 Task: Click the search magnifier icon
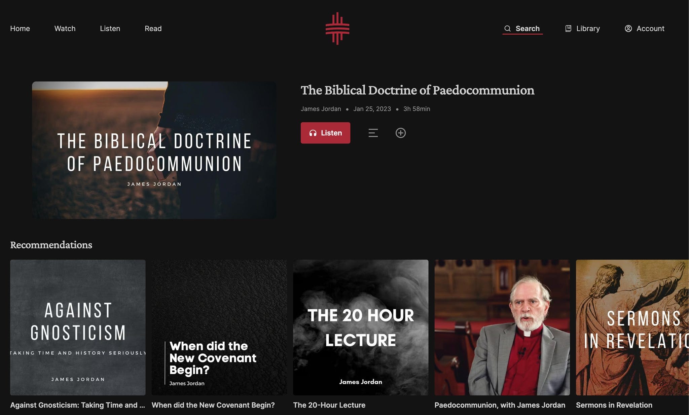[507, 29]
